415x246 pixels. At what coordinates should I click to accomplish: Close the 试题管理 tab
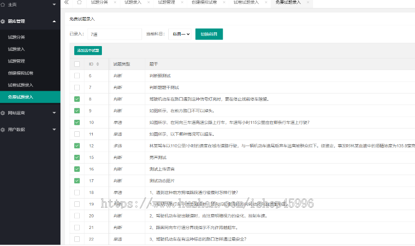tap(182, 2)
